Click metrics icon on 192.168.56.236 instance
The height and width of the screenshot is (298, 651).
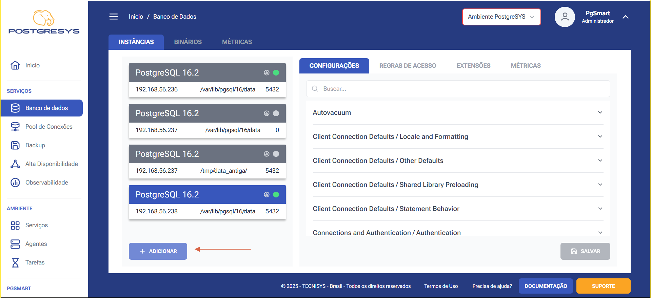coord(267,73)
